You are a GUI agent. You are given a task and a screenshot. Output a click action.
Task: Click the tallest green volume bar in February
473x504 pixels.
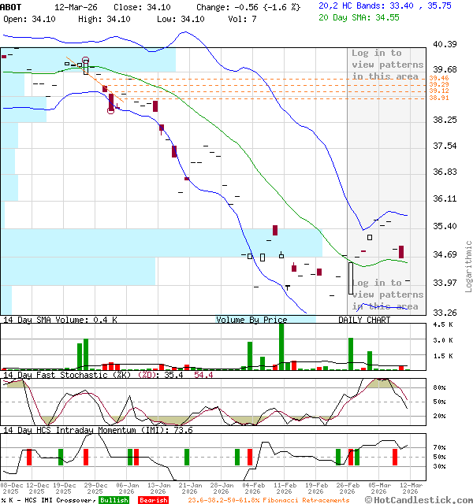281,346
